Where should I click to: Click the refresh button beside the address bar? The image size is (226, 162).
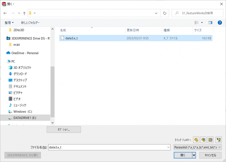165,13
